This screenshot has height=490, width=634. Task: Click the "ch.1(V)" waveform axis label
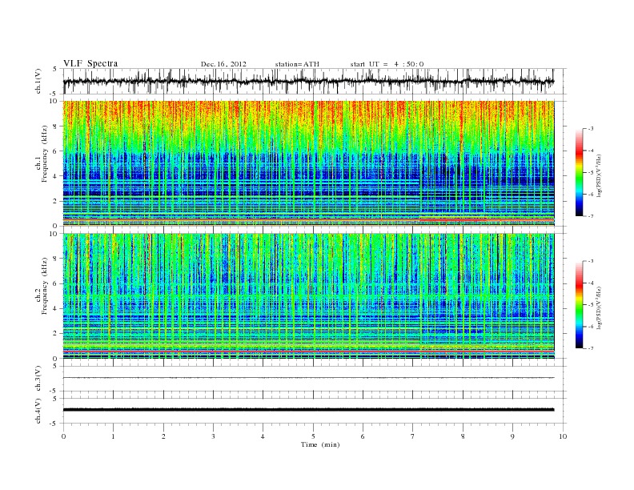[38, 81]
